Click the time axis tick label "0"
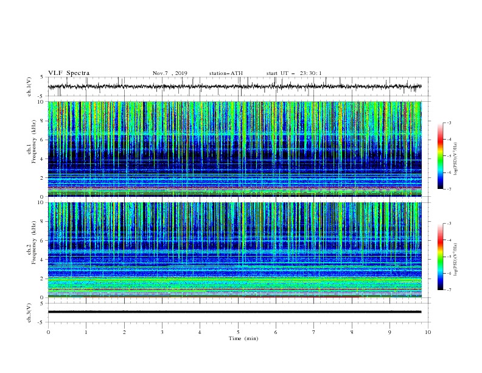The width and height of the screenshot is (482, 373). click(48, 332)
